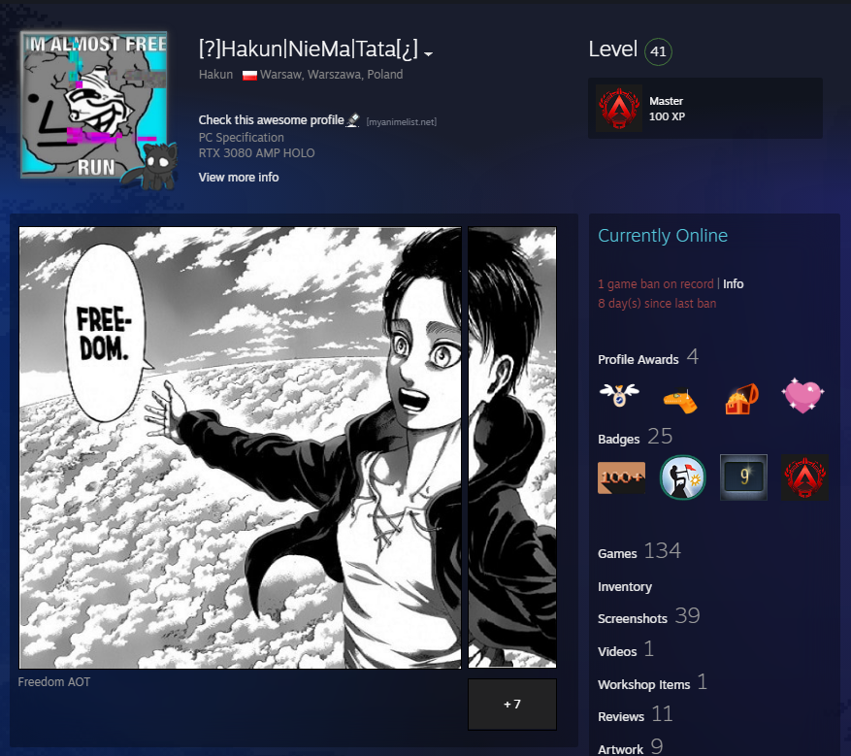851x756 pixels.
Task: Select the orange pointing hand award
Action: click(680, 401)
